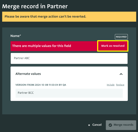The height and width of the screenshot is (132, 138).
Task: Click the Mark as resolved button
Action: pos(113,46)
